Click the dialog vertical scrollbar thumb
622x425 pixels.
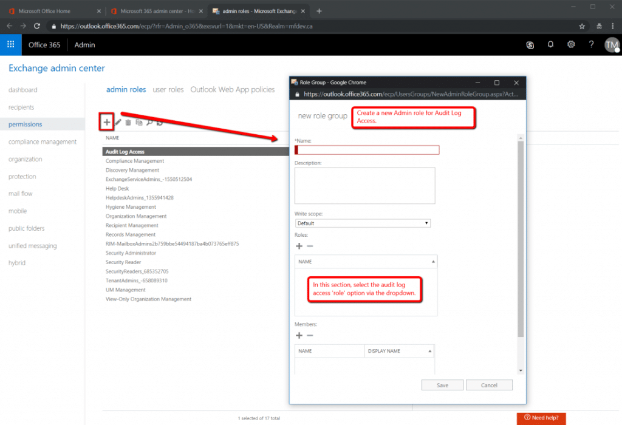(521, 239)
